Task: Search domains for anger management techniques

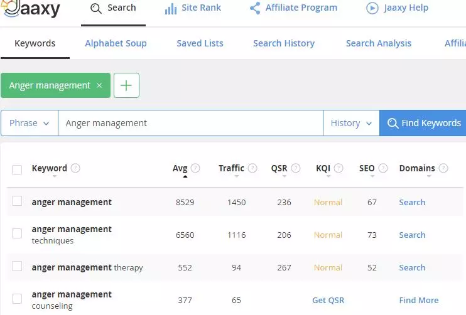Action: coord(412,235)
